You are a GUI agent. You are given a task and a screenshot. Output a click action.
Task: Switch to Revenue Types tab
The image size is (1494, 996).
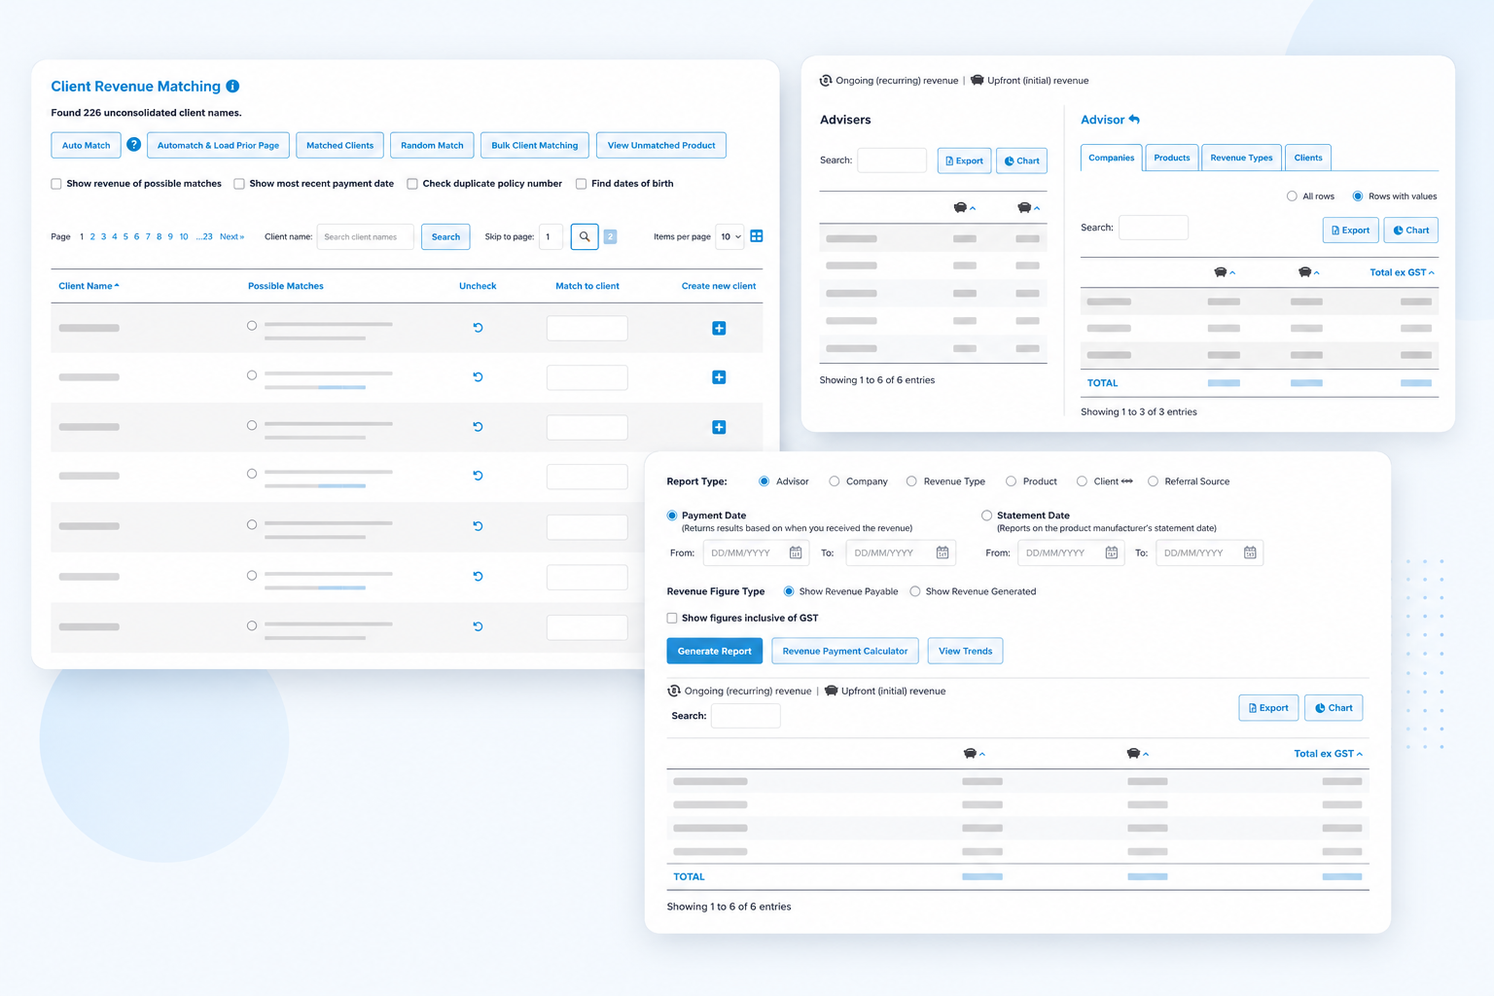(1241, 158)
